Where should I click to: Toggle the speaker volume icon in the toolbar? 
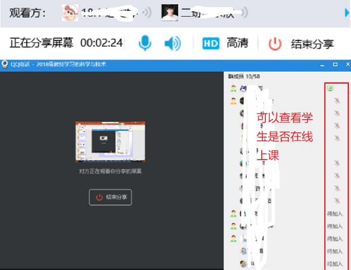click(x=172, y=44)
